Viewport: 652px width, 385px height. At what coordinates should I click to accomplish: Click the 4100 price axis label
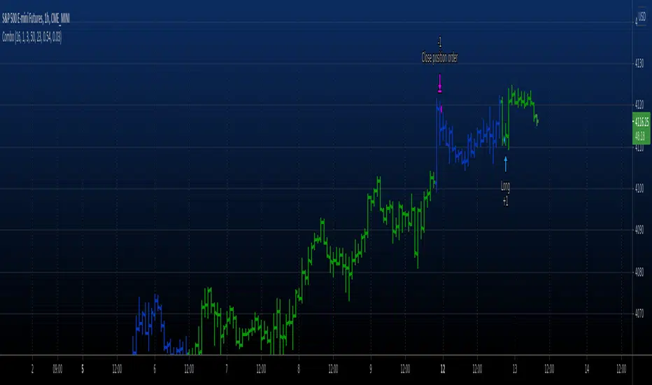click(x=639, y=188)
